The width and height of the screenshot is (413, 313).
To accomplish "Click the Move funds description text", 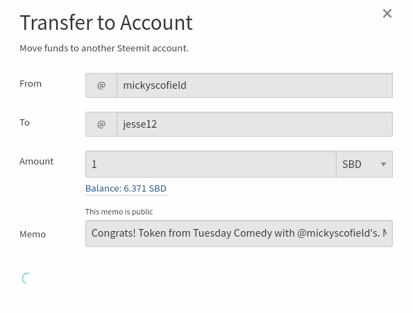I will pos(104,48).
